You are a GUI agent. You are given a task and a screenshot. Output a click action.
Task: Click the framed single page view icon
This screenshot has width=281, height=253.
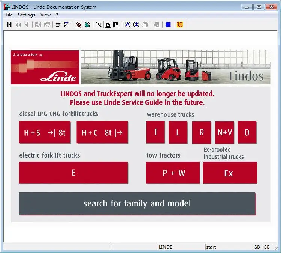pos(108,25)
